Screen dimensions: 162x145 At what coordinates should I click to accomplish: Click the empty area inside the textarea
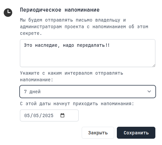point(88,57)
